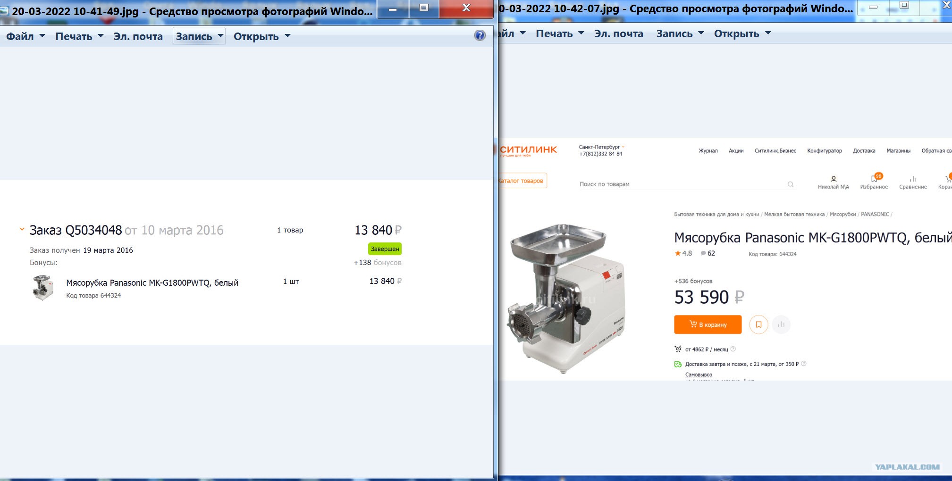The image size is (952, 481).
Task: Open Запись dropdown in the right viewer
Action: (x=680, y=33)
